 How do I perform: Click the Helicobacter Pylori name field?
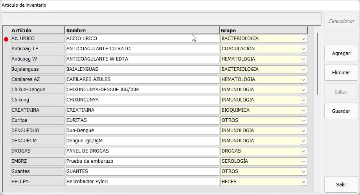[x=142, y=182]
